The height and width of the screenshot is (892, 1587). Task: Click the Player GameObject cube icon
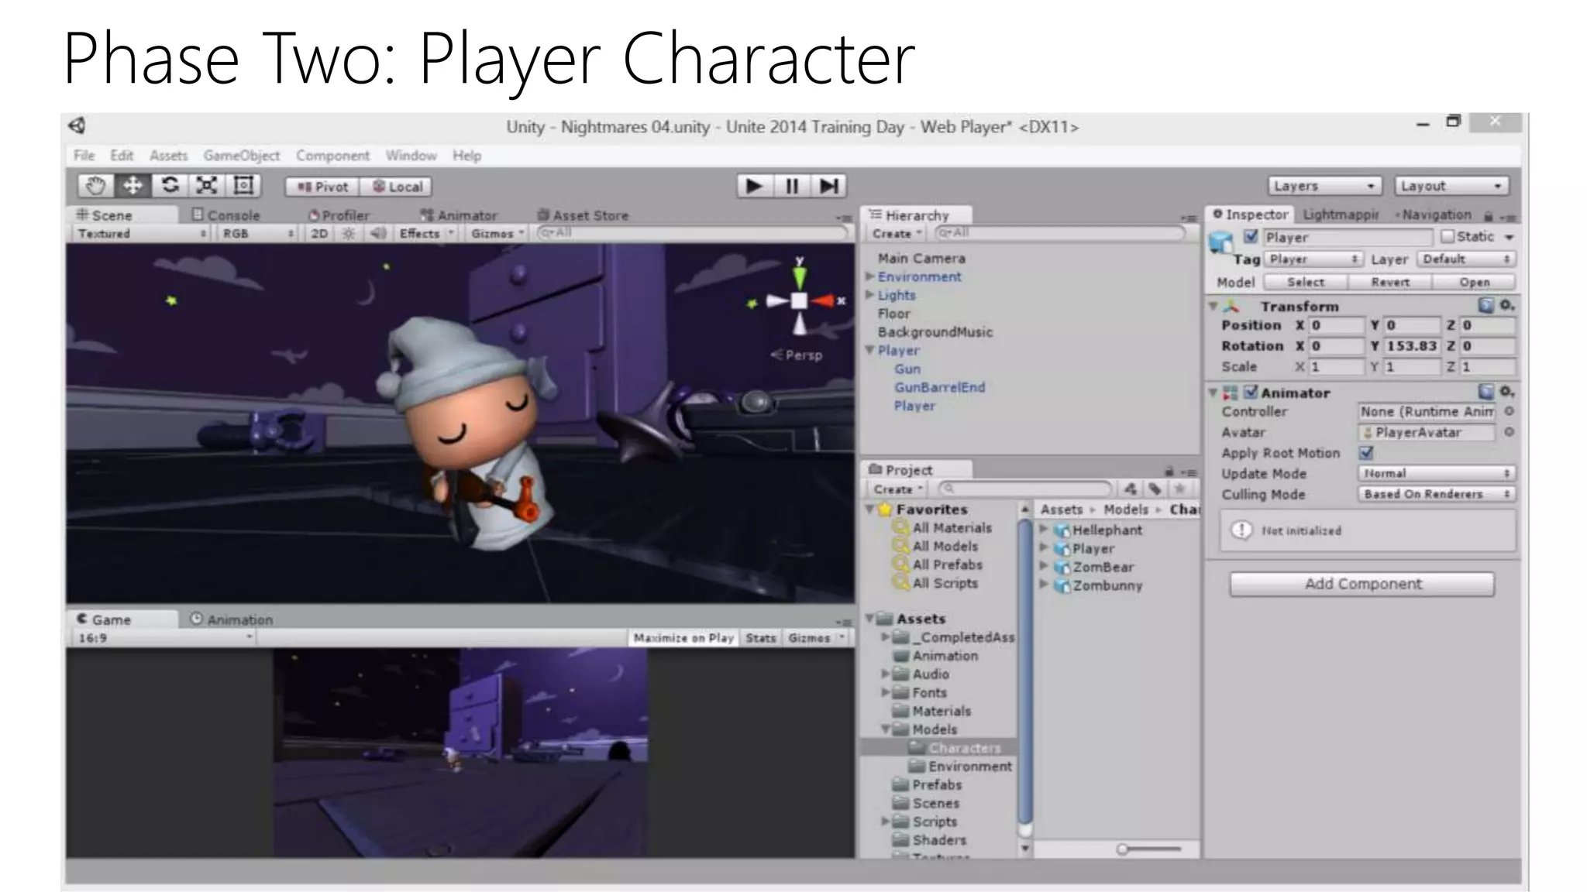click(1221, 242)
